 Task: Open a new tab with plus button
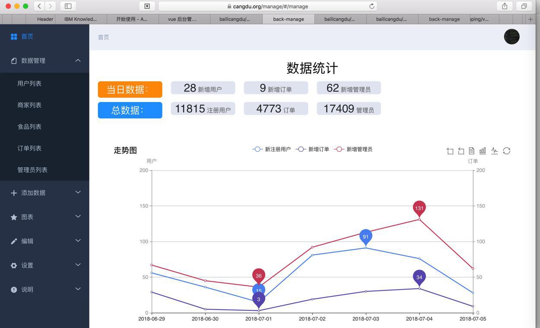click(x=530, y=19)
